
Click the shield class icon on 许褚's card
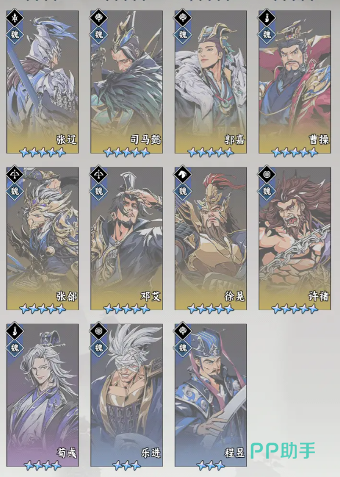click(267, 175)
